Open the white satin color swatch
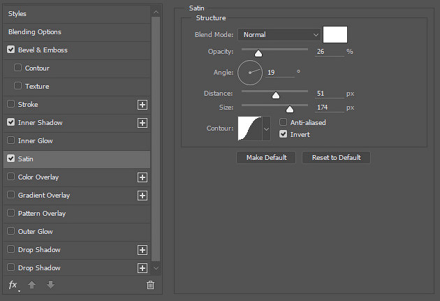 [x=335, y=34]
